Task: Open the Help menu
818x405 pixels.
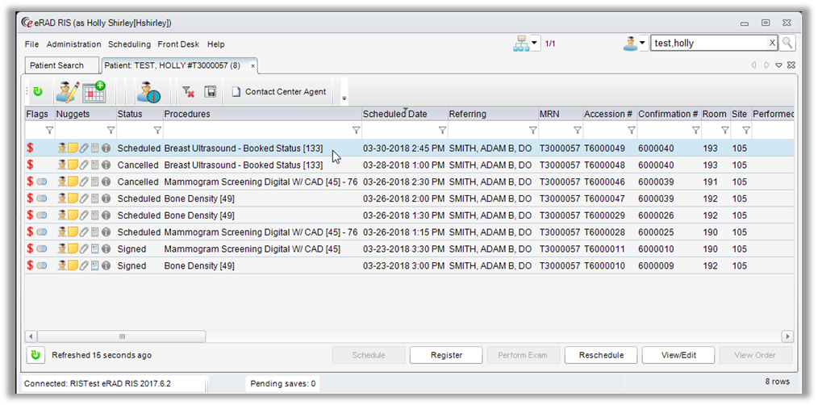Action: tap(216, 44)
